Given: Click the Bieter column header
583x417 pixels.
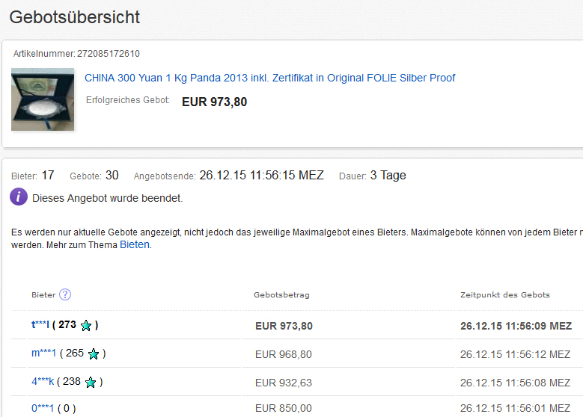Looking at the screenshot, I should (x=43, y=295).
